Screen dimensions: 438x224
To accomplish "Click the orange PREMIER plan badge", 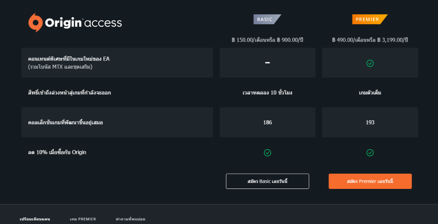I will 369,19.
